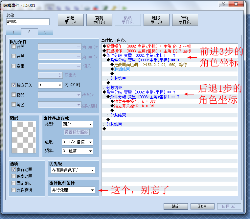This screenshot has height=219, width=250.
Task: Click the 名称 field containing EV001
Action: [x=28, y=22]
